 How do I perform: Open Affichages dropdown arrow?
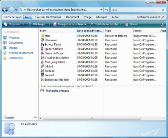point(49,24)
